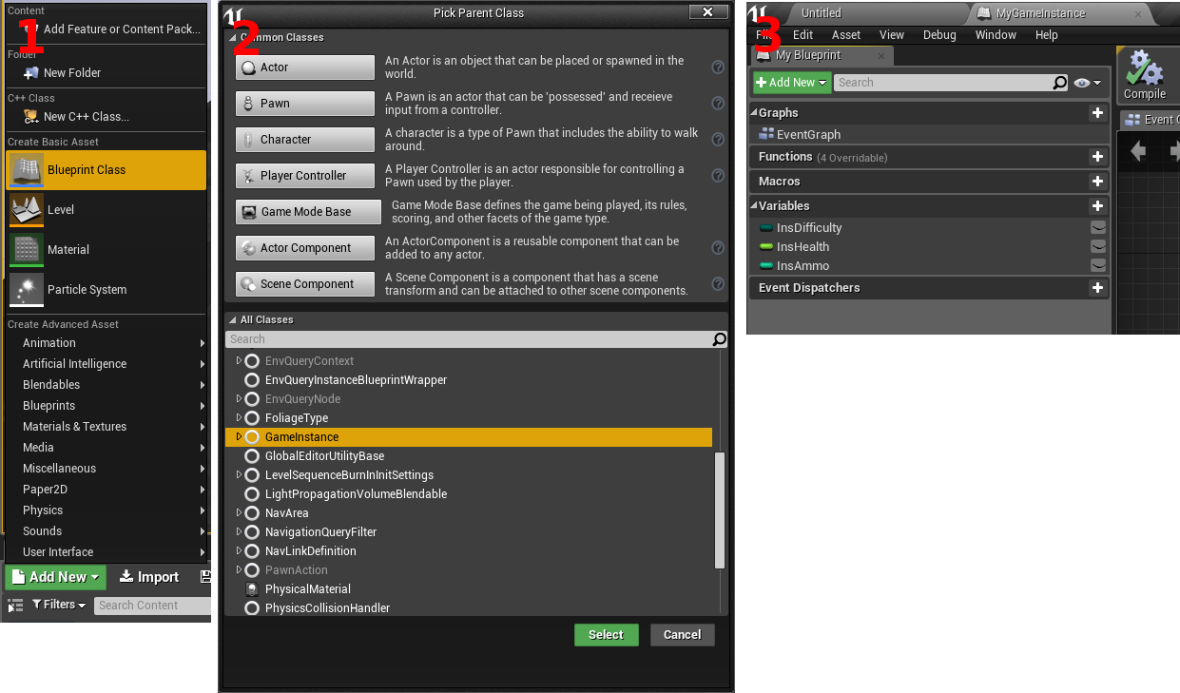Click Add New button in Content Browser
This screenshot has height=693, width=1180.
(x=56, y=577)
